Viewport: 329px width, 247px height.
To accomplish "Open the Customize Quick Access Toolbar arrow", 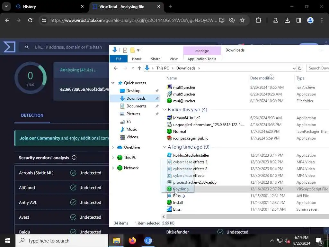I will point(138,50).
